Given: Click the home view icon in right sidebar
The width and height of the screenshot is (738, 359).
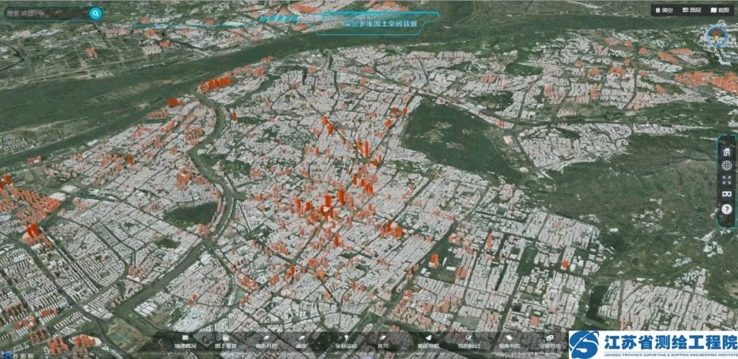Looking at the screenshot, I should pos(726,152).
